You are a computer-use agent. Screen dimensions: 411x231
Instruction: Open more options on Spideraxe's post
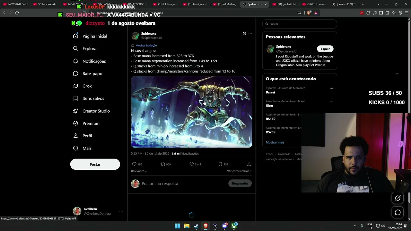250,33
